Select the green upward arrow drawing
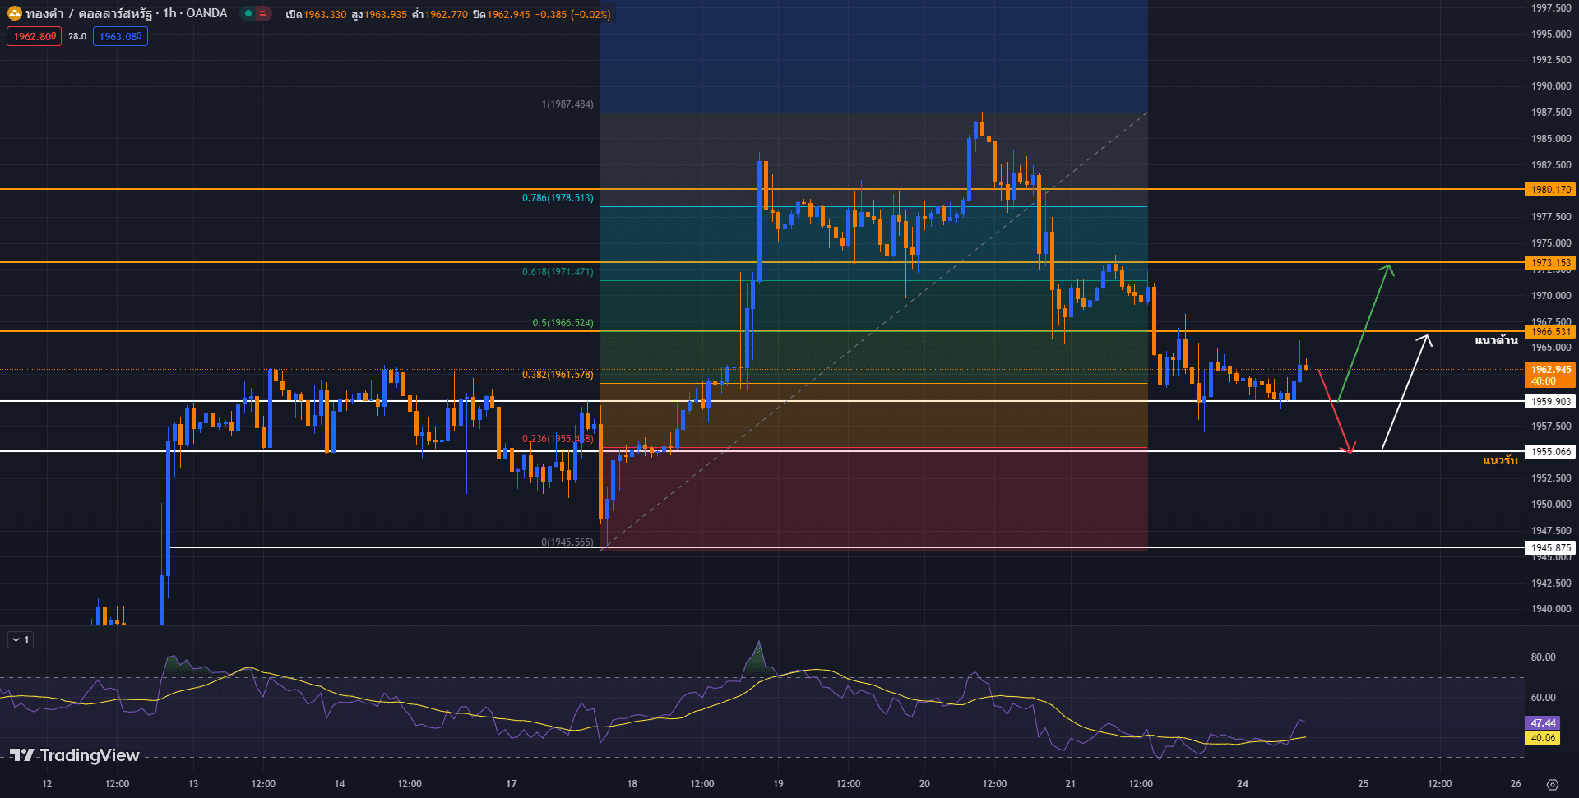 click(1364, 332)
